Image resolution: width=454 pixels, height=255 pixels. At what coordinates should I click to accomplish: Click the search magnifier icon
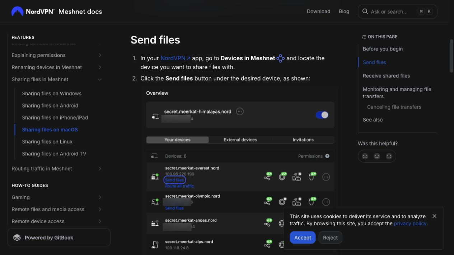tap(365, 11)
